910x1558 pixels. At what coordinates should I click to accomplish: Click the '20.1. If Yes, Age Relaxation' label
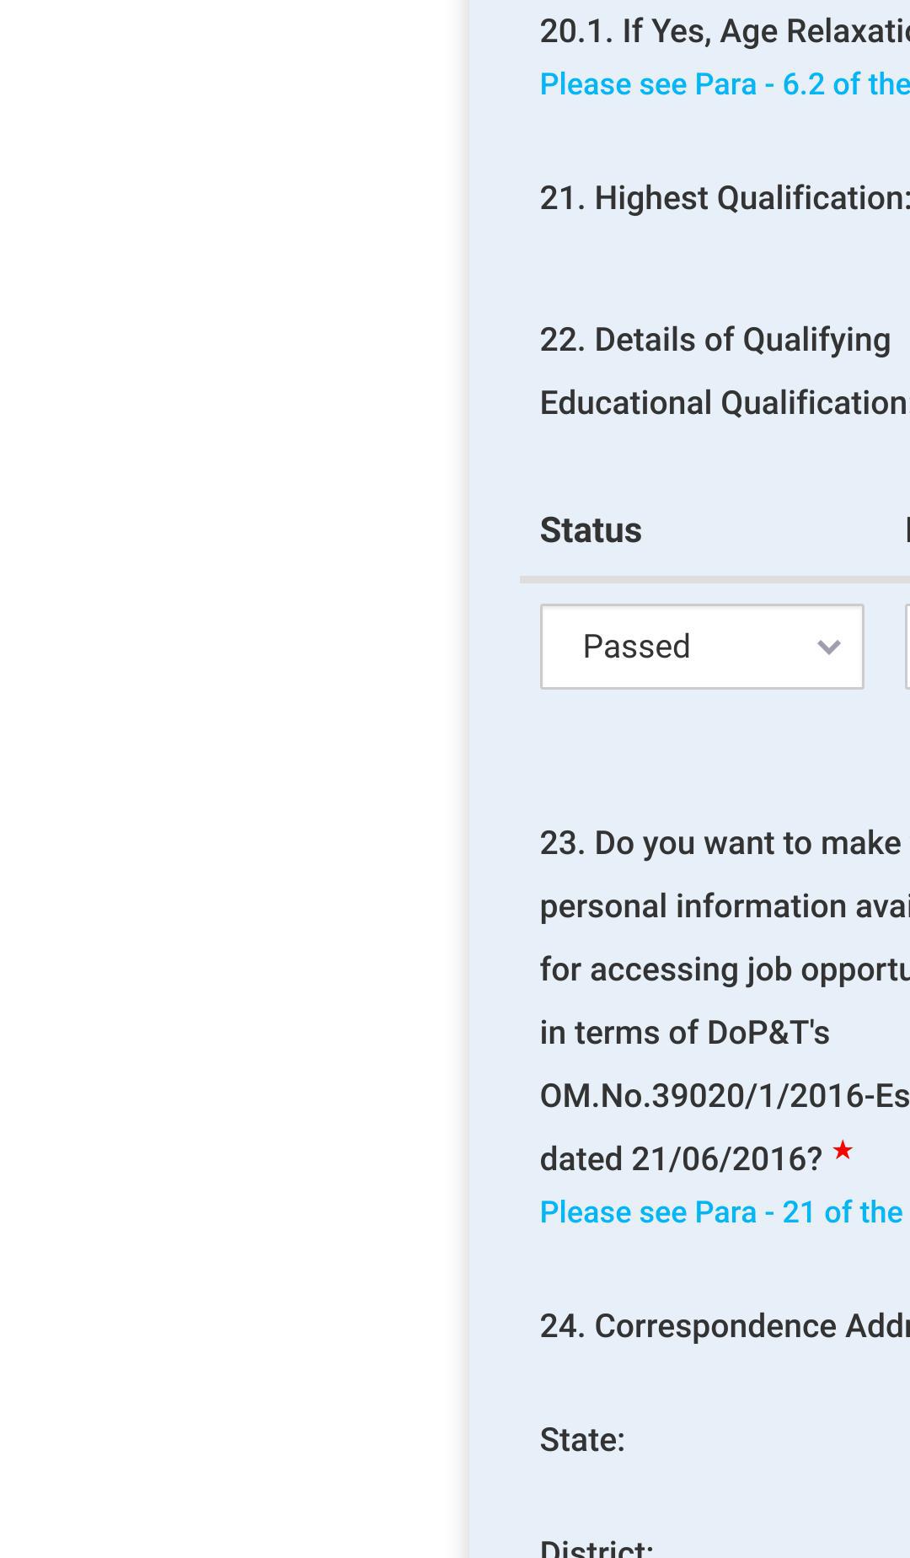(x=725, y=31)
